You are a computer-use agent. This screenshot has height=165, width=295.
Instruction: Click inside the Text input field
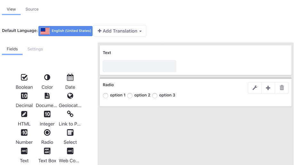139,66
